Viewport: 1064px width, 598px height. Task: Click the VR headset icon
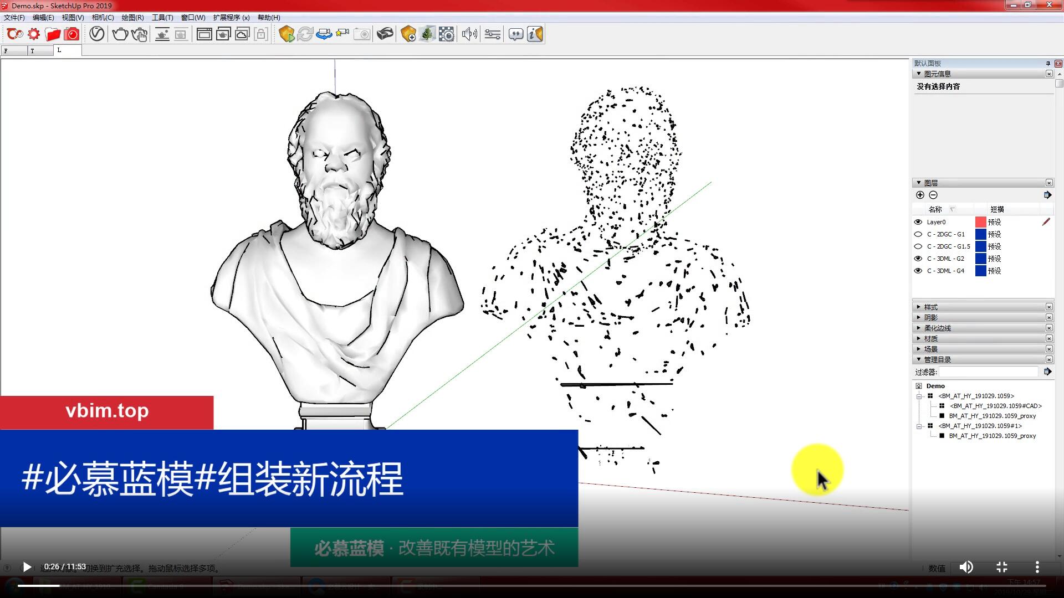pyautogui.click(x=385, y=34)
